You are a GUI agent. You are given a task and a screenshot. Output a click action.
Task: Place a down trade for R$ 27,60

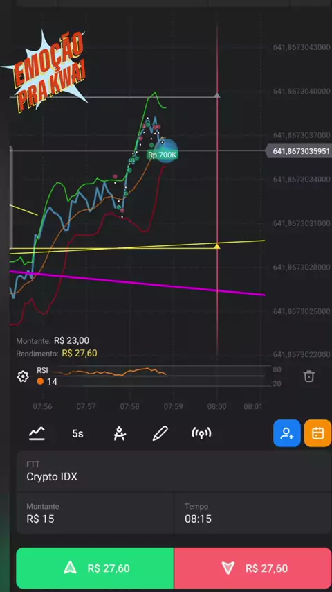coord(253,568)
